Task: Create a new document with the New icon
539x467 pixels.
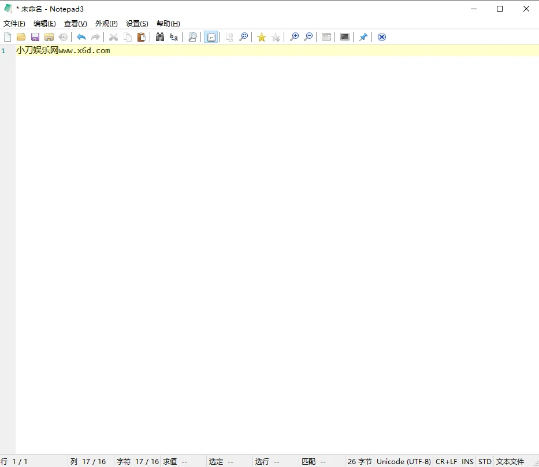Action: point(8,36)
